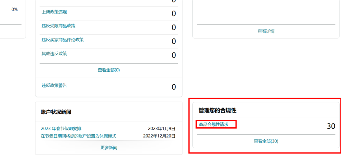The height and width of the screenshot is (167, 341).
Task: Click the 30 count beside 商品合规性请求
Action: click(331, 126)
